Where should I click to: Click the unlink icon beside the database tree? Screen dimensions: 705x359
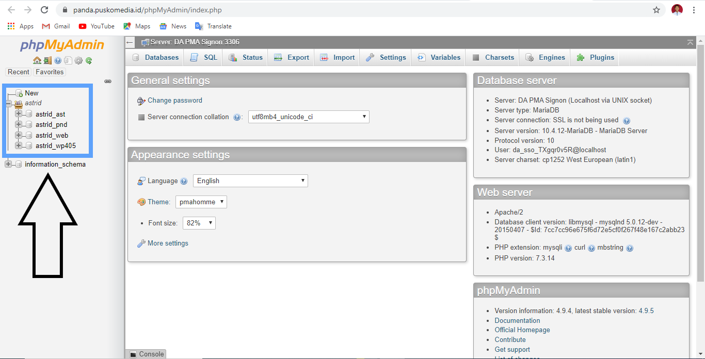[107, 81]
